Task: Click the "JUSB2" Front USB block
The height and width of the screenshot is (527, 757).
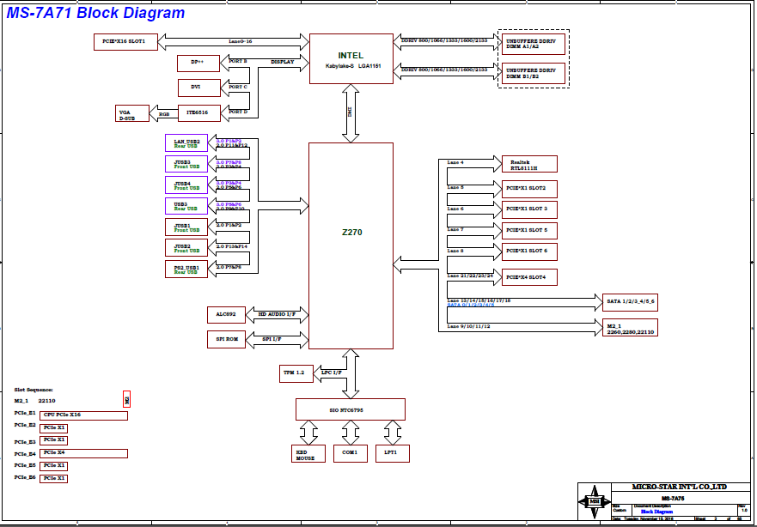Action: pos(186,248)
